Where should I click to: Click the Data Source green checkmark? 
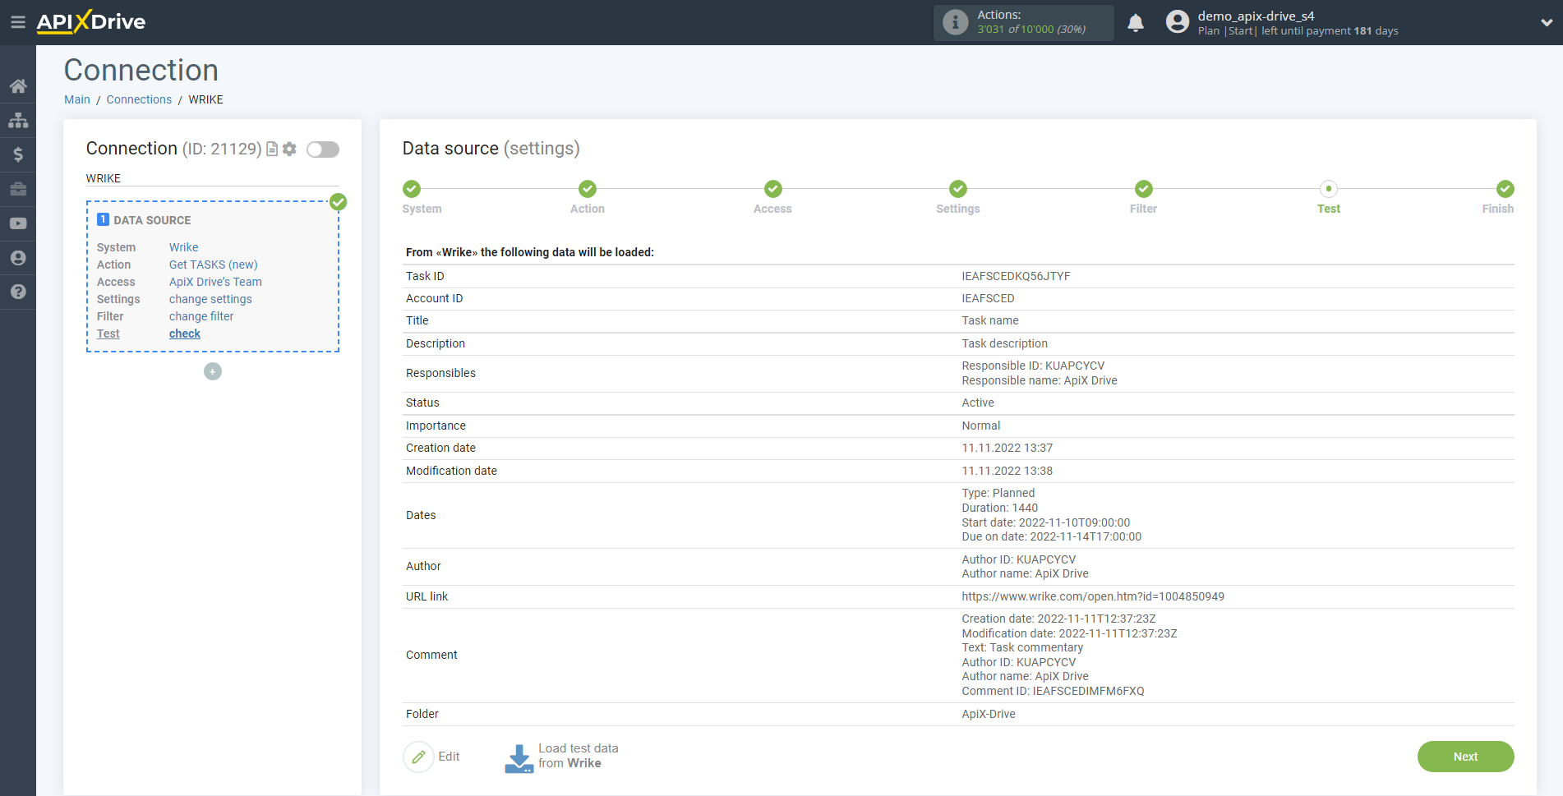(x=338, y=202)
